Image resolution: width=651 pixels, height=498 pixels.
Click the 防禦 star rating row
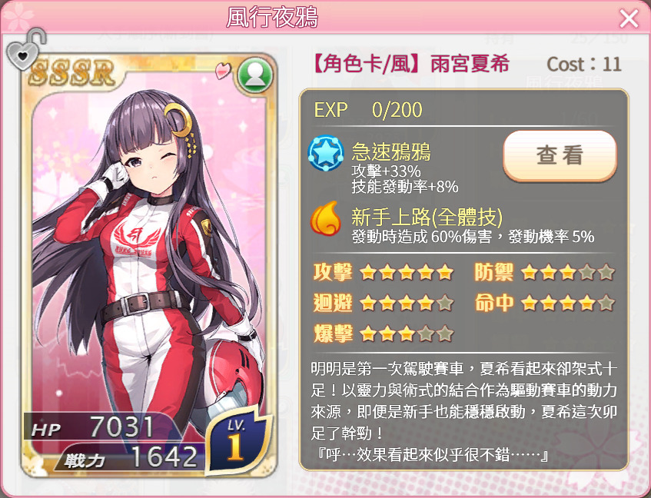544,272
